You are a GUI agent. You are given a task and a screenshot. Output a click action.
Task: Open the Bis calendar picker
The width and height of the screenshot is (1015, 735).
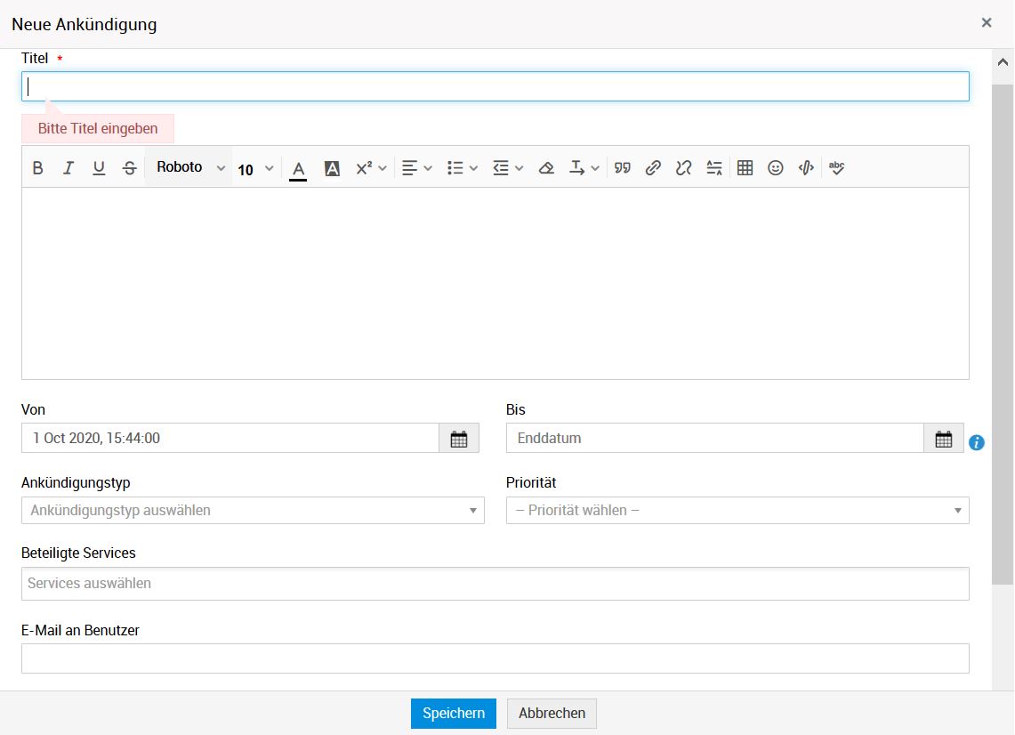pyautogui.click(x=944, y=439)
